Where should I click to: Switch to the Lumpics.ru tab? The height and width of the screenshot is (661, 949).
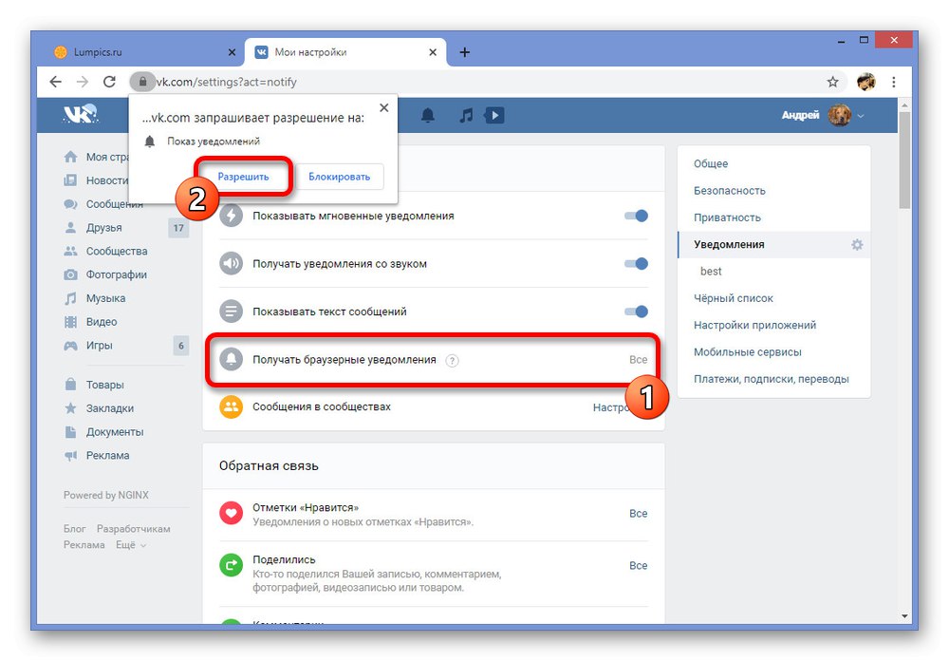[x=144, y=53]
